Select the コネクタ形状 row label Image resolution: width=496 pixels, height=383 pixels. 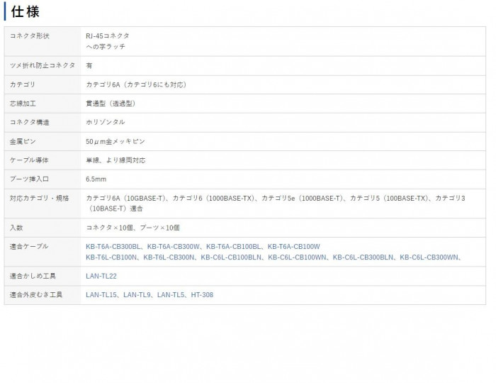pos(30,35)
